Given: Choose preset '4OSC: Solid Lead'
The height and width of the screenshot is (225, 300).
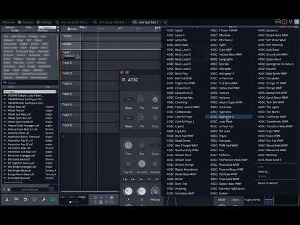Looking at the screenshot, I should (x=269, y=49).
